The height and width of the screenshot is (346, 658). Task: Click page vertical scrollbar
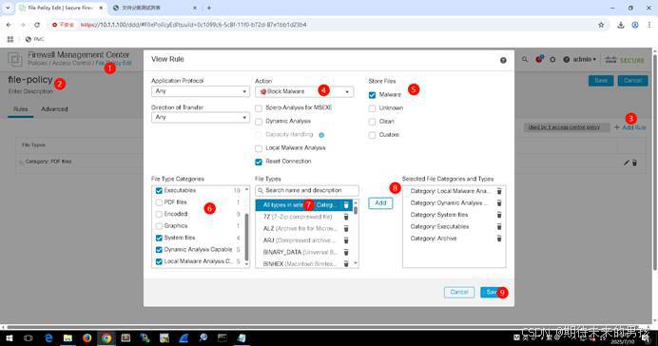[654, 162]
